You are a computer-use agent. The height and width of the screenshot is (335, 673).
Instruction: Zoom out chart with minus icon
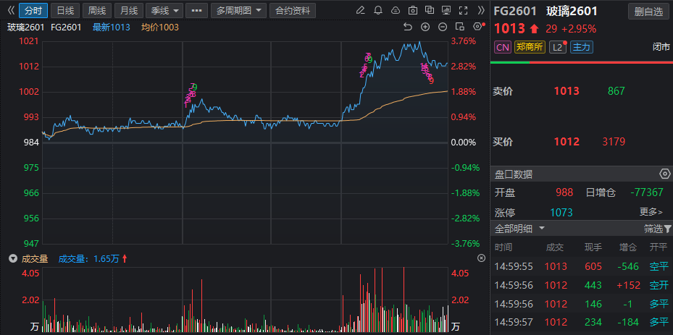(x=443, y=27)
